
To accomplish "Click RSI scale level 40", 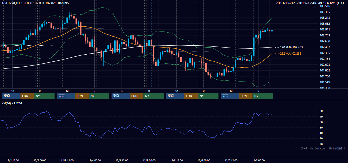I will (x=321, y=133).
